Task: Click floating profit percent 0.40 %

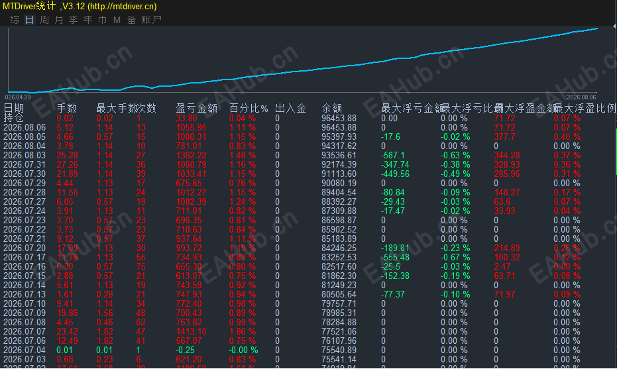Action: [x=567, y=136]
